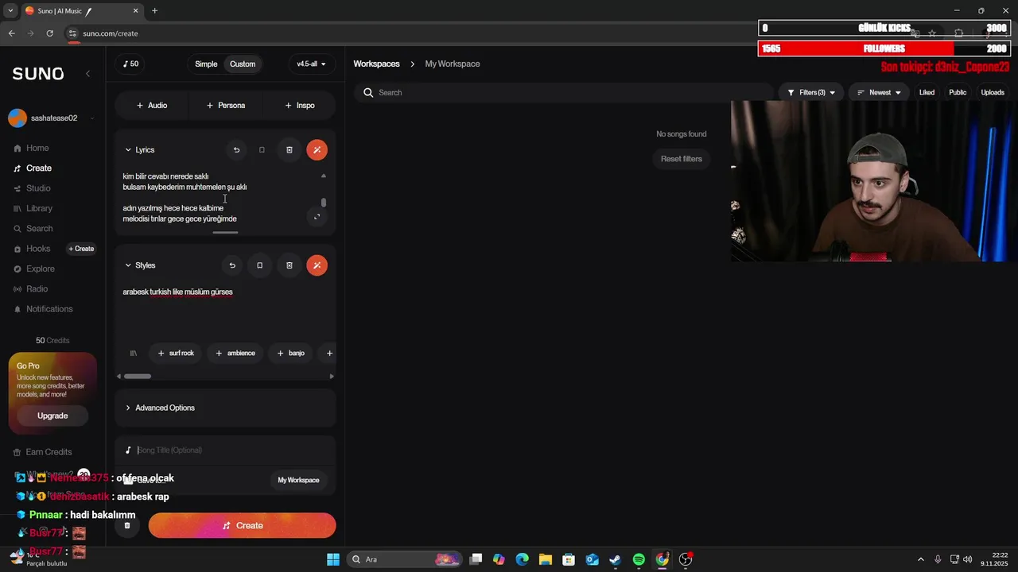Reload the browser page
1018x572 pixels.
tap(49, 33)
